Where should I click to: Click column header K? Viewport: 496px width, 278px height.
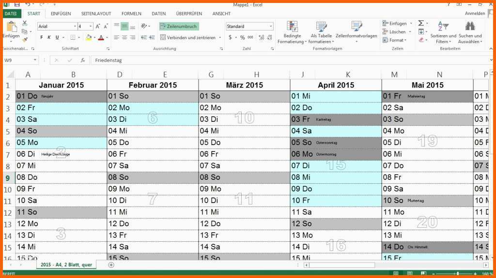[x=348, y=74]
